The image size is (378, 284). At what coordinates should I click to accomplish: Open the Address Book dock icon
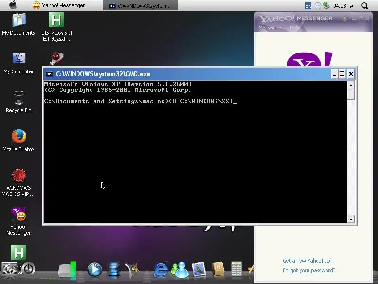click(x=218, y=269)
